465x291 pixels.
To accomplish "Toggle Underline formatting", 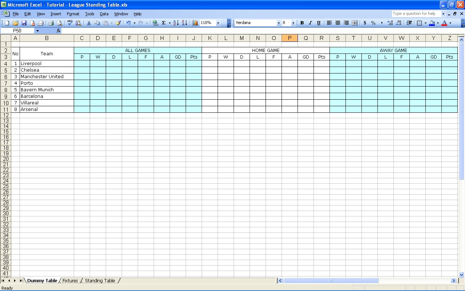I will (x=319, y=23).
